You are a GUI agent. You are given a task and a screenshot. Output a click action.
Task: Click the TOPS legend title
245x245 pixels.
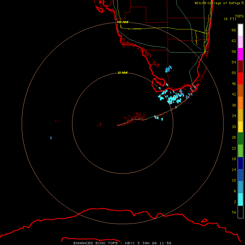tap(239, 16)
